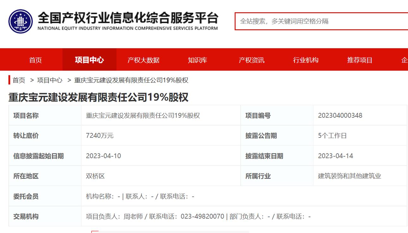Image resolution: width=408 pixels, height=233 pixels.
Task: Click the site search input field
Action: coord(321,21)
